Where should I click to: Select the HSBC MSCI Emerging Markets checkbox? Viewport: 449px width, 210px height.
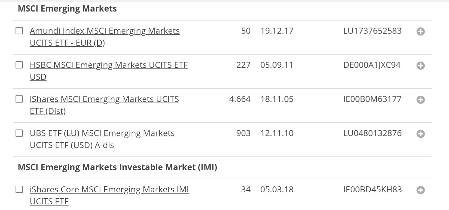tap(19, 65)
